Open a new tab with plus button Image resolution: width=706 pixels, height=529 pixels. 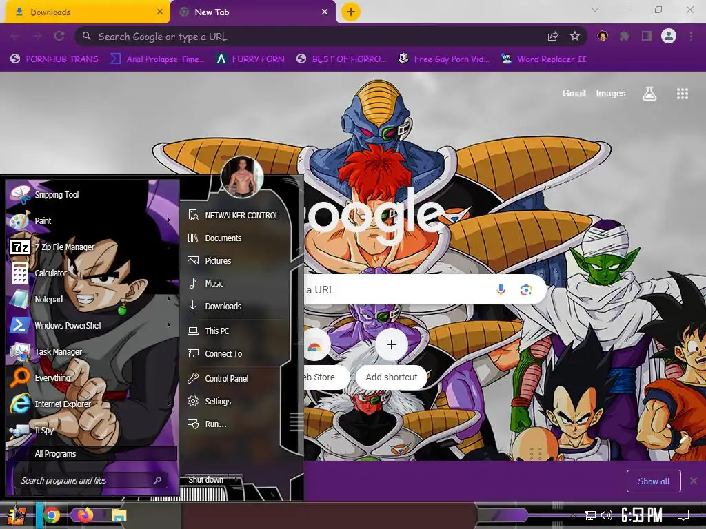[351, 12]
